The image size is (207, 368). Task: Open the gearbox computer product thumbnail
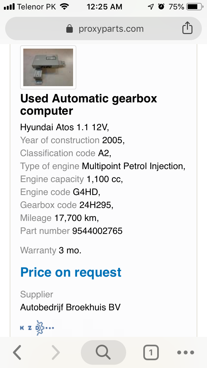[x=48, y=67]
